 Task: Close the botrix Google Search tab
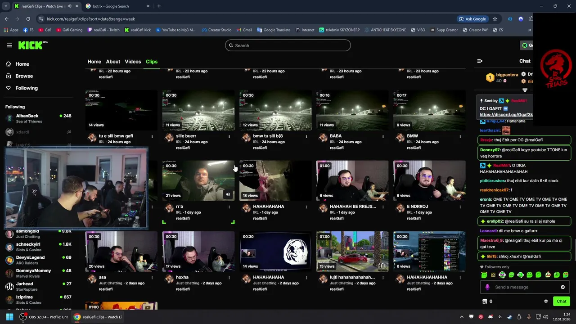[148, 6]
